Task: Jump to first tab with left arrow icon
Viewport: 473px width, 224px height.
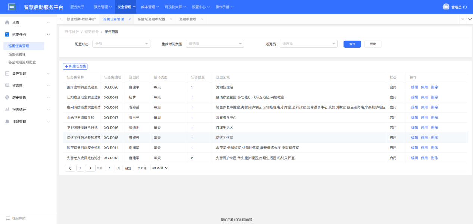Action: point(60,19)
